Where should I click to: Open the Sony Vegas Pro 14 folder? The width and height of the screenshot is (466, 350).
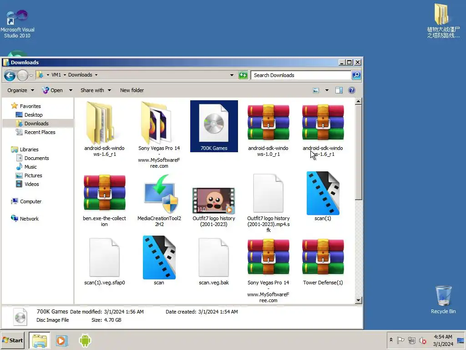coord(159,134)
